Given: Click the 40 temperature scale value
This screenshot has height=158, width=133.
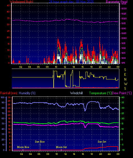Looking at the screenshot, I should pos(123,97).
